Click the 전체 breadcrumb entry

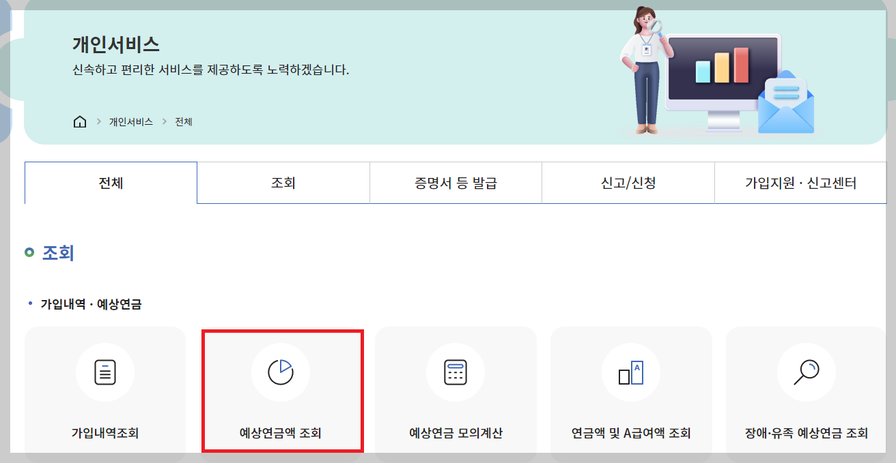[x=183, y=121]
